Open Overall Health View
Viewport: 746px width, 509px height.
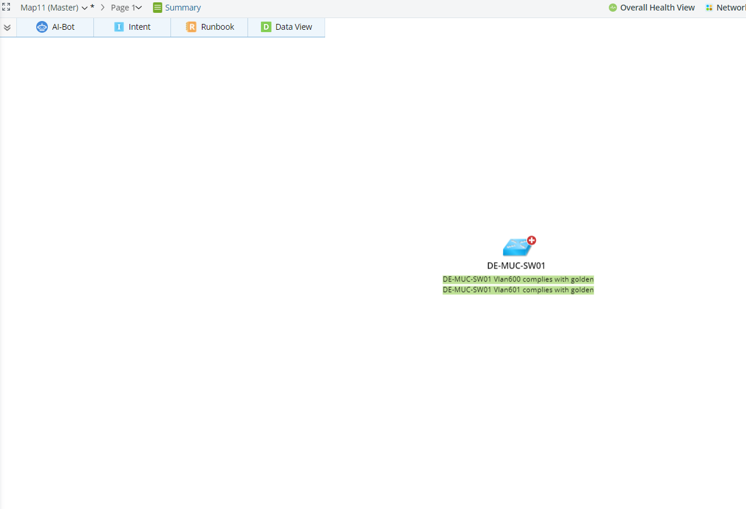pyautogui.click(x=657, y=8)
